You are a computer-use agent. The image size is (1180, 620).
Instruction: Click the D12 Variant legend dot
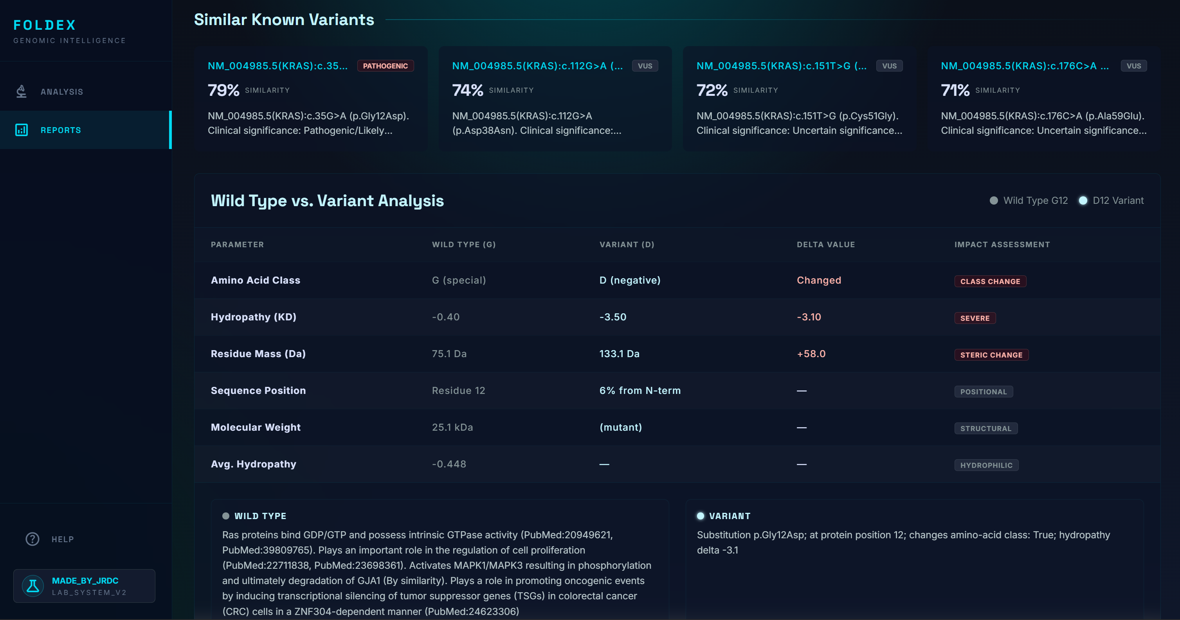(1083, 201)
